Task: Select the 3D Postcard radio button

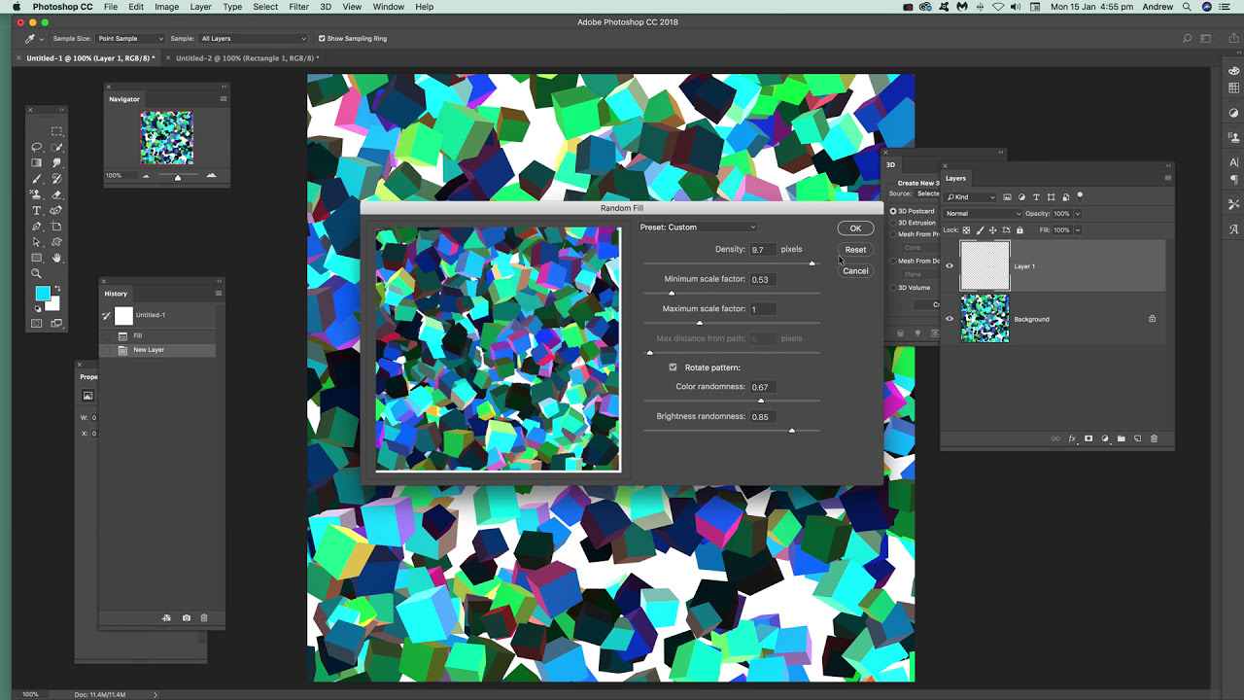Action: pyautogui.click(x=893, y=211)
